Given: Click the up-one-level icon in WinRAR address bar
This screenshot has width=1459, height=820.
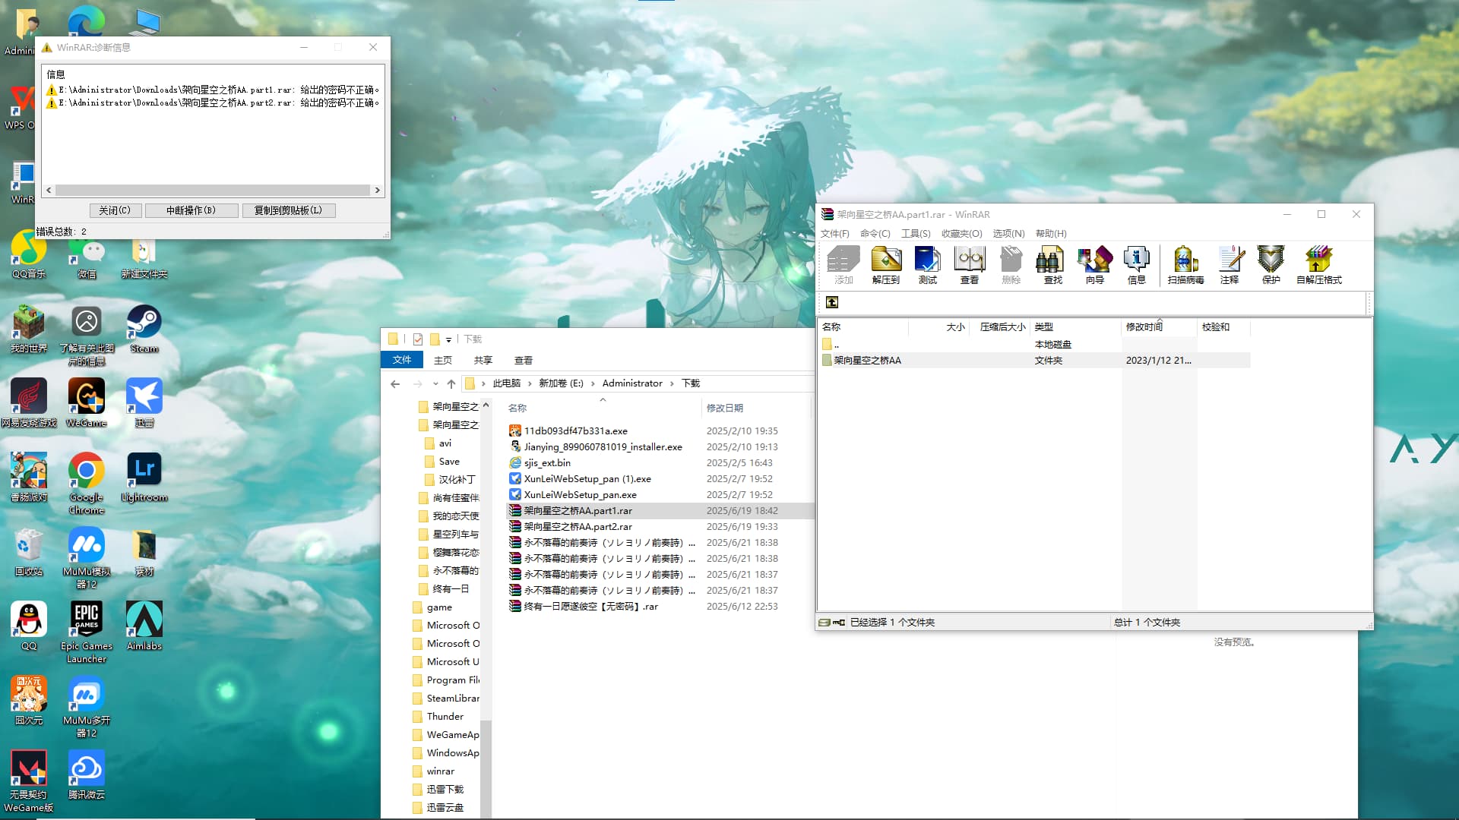Looking at the screenshot, I should (832, 302).
